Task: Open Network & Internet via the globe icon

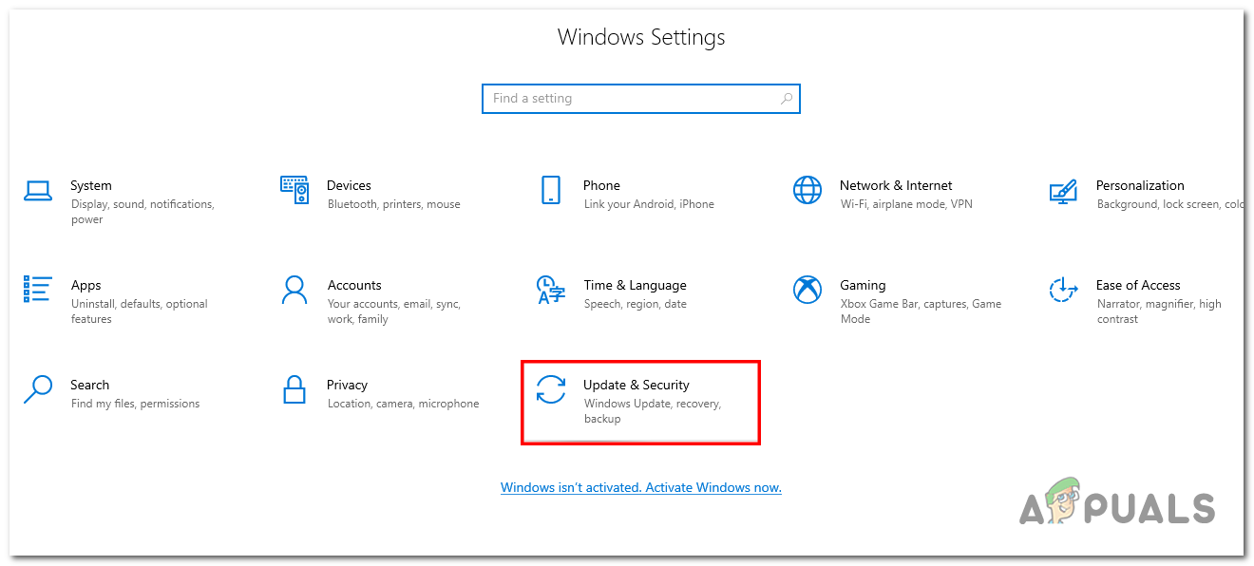Action: (x=807, y=190)
